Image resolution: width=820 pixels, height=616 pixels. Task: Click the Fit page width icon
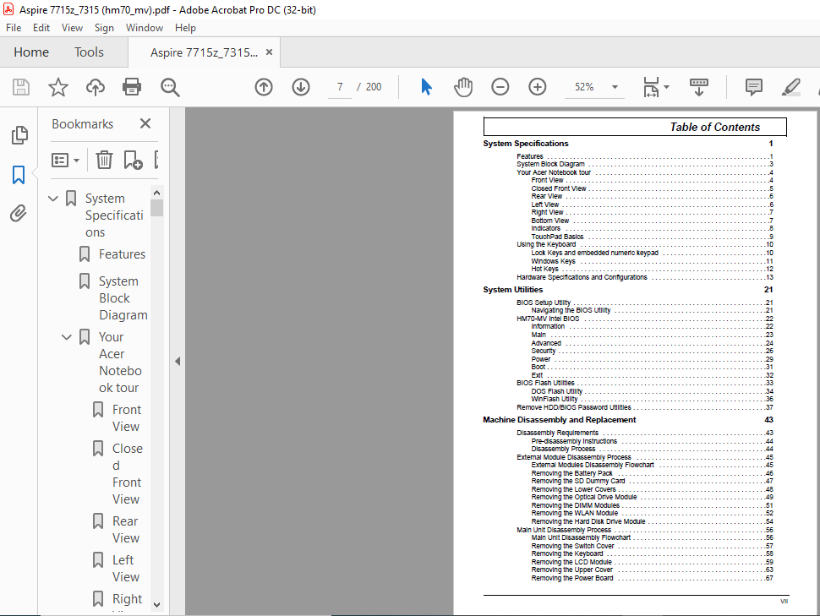(651, 87)
